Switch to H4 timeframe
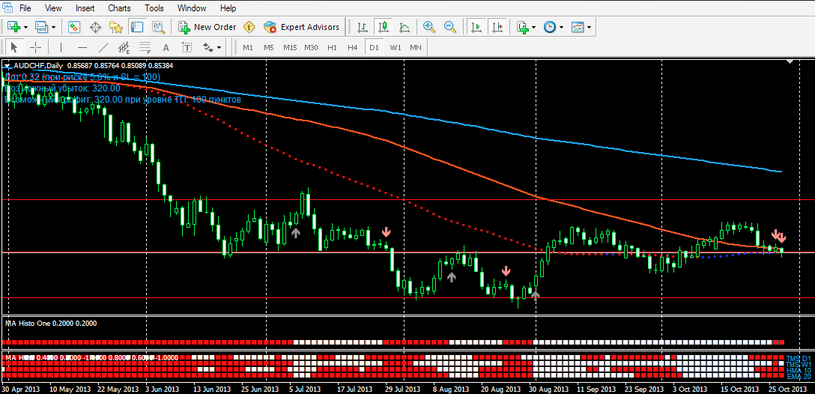This screenshot has height=394, width=815. point(352,47)
